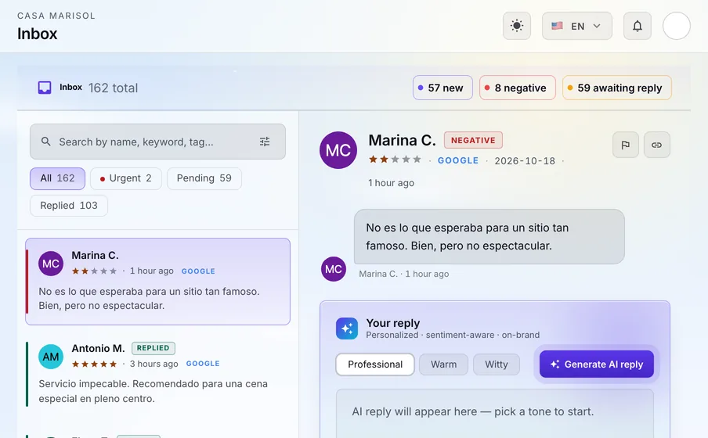Screen dimensions: 708x438
Task: Click MC avatar beside message bubble
Action: [x=333, y=269]
